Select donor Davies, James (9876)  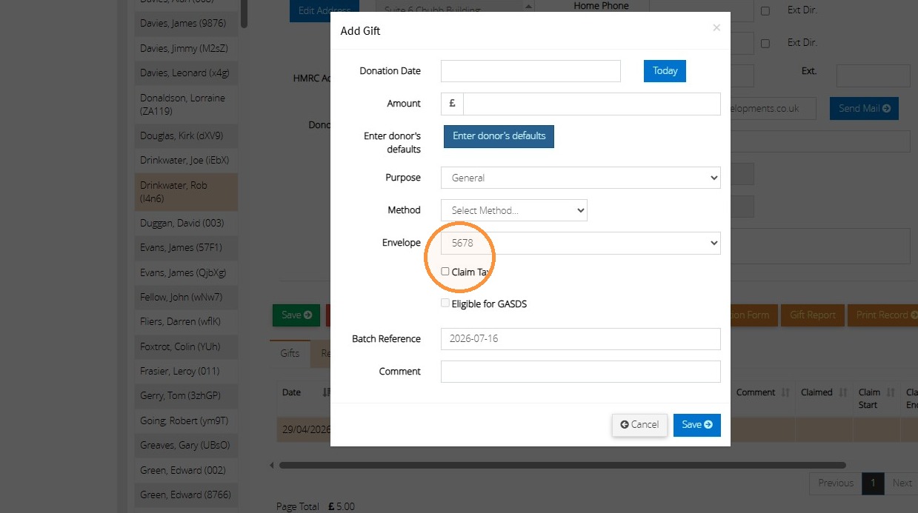pyautogui.click(x=186, y=24)
